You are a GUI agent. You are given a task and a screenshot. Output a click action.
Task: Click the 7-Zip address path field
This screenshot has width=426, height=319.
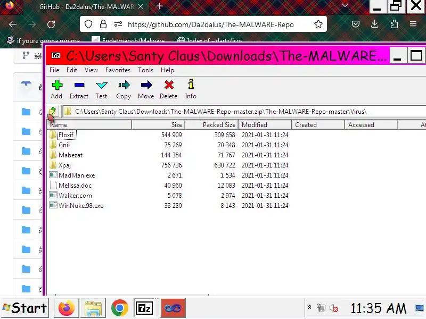pos(244,112)
